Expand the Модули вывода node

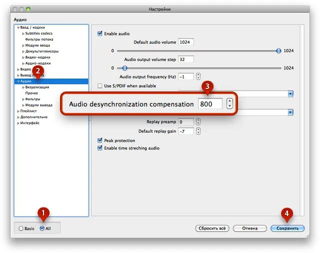[23, 105]
